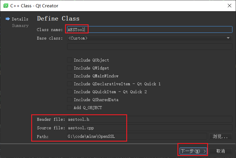Select the Summary wizard step

20,26
